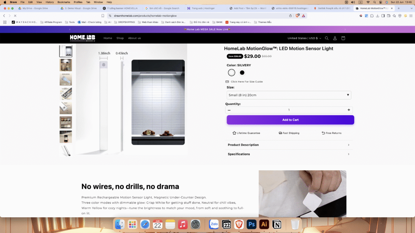
Task: Click the Add to Cart button
Action: (x=290, y=120)
